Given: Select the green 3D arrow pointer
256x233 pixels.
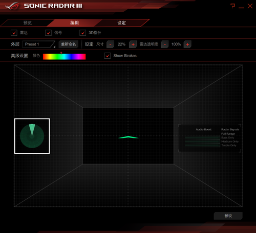Looking at the screenshot, I should (129, 137).
